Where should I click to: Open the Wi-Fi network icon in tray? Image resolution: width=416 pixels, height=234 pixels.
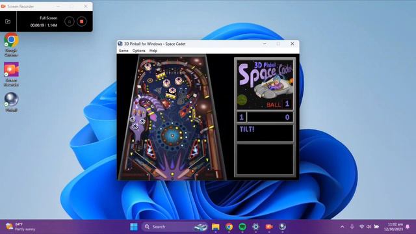(x=361, y=227)
